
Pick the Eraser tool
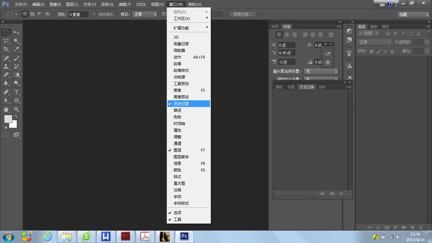click(x=6, y=75)
